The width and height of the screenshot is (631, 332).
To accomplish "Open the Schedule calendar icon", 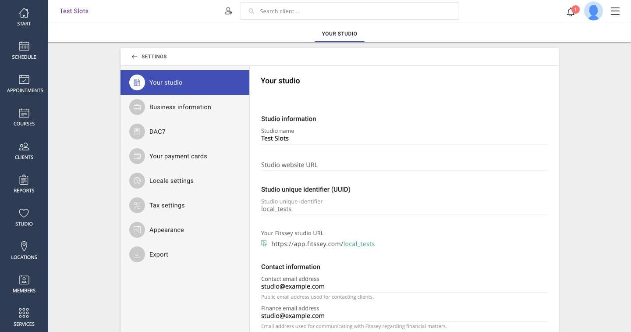I will 24,46.
